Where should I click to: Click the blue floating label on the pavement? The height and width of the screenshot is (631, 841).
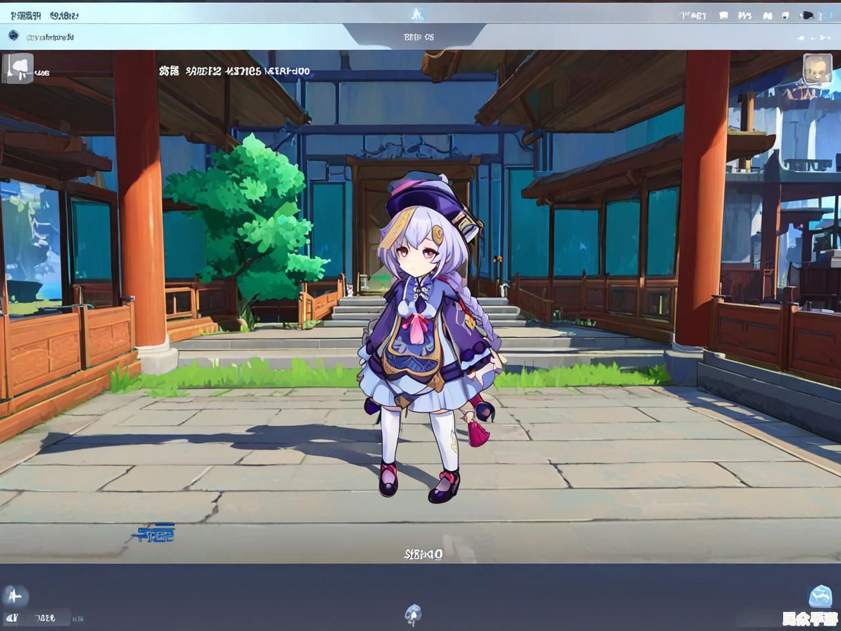point(155,534)
